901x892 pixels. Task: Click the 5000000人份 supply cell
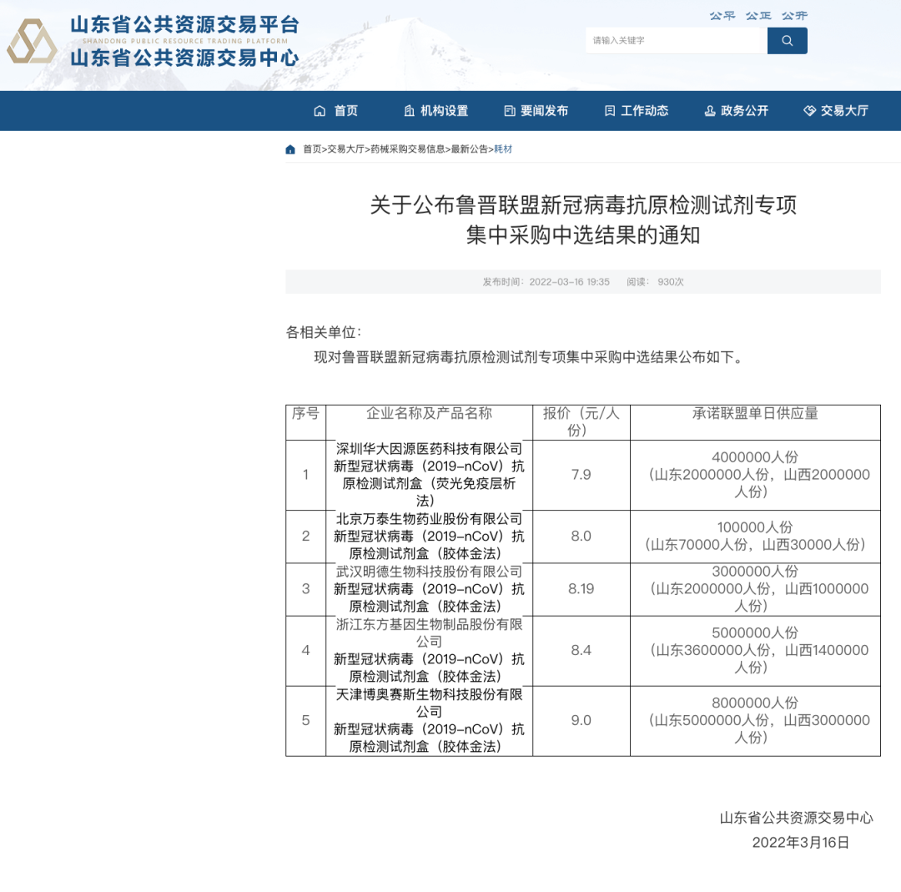[755, 651]
